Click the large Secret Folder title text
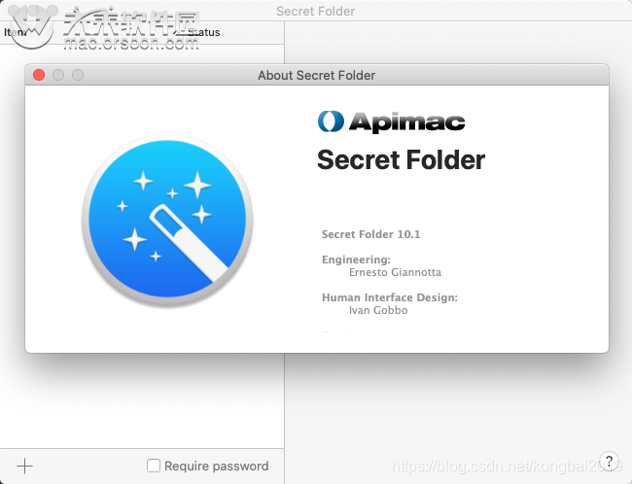The height and width of the screenshot is (484, 632). tap(401, 160)
